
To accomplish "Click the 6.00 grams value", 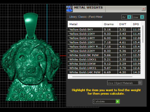I will (107, 38).
